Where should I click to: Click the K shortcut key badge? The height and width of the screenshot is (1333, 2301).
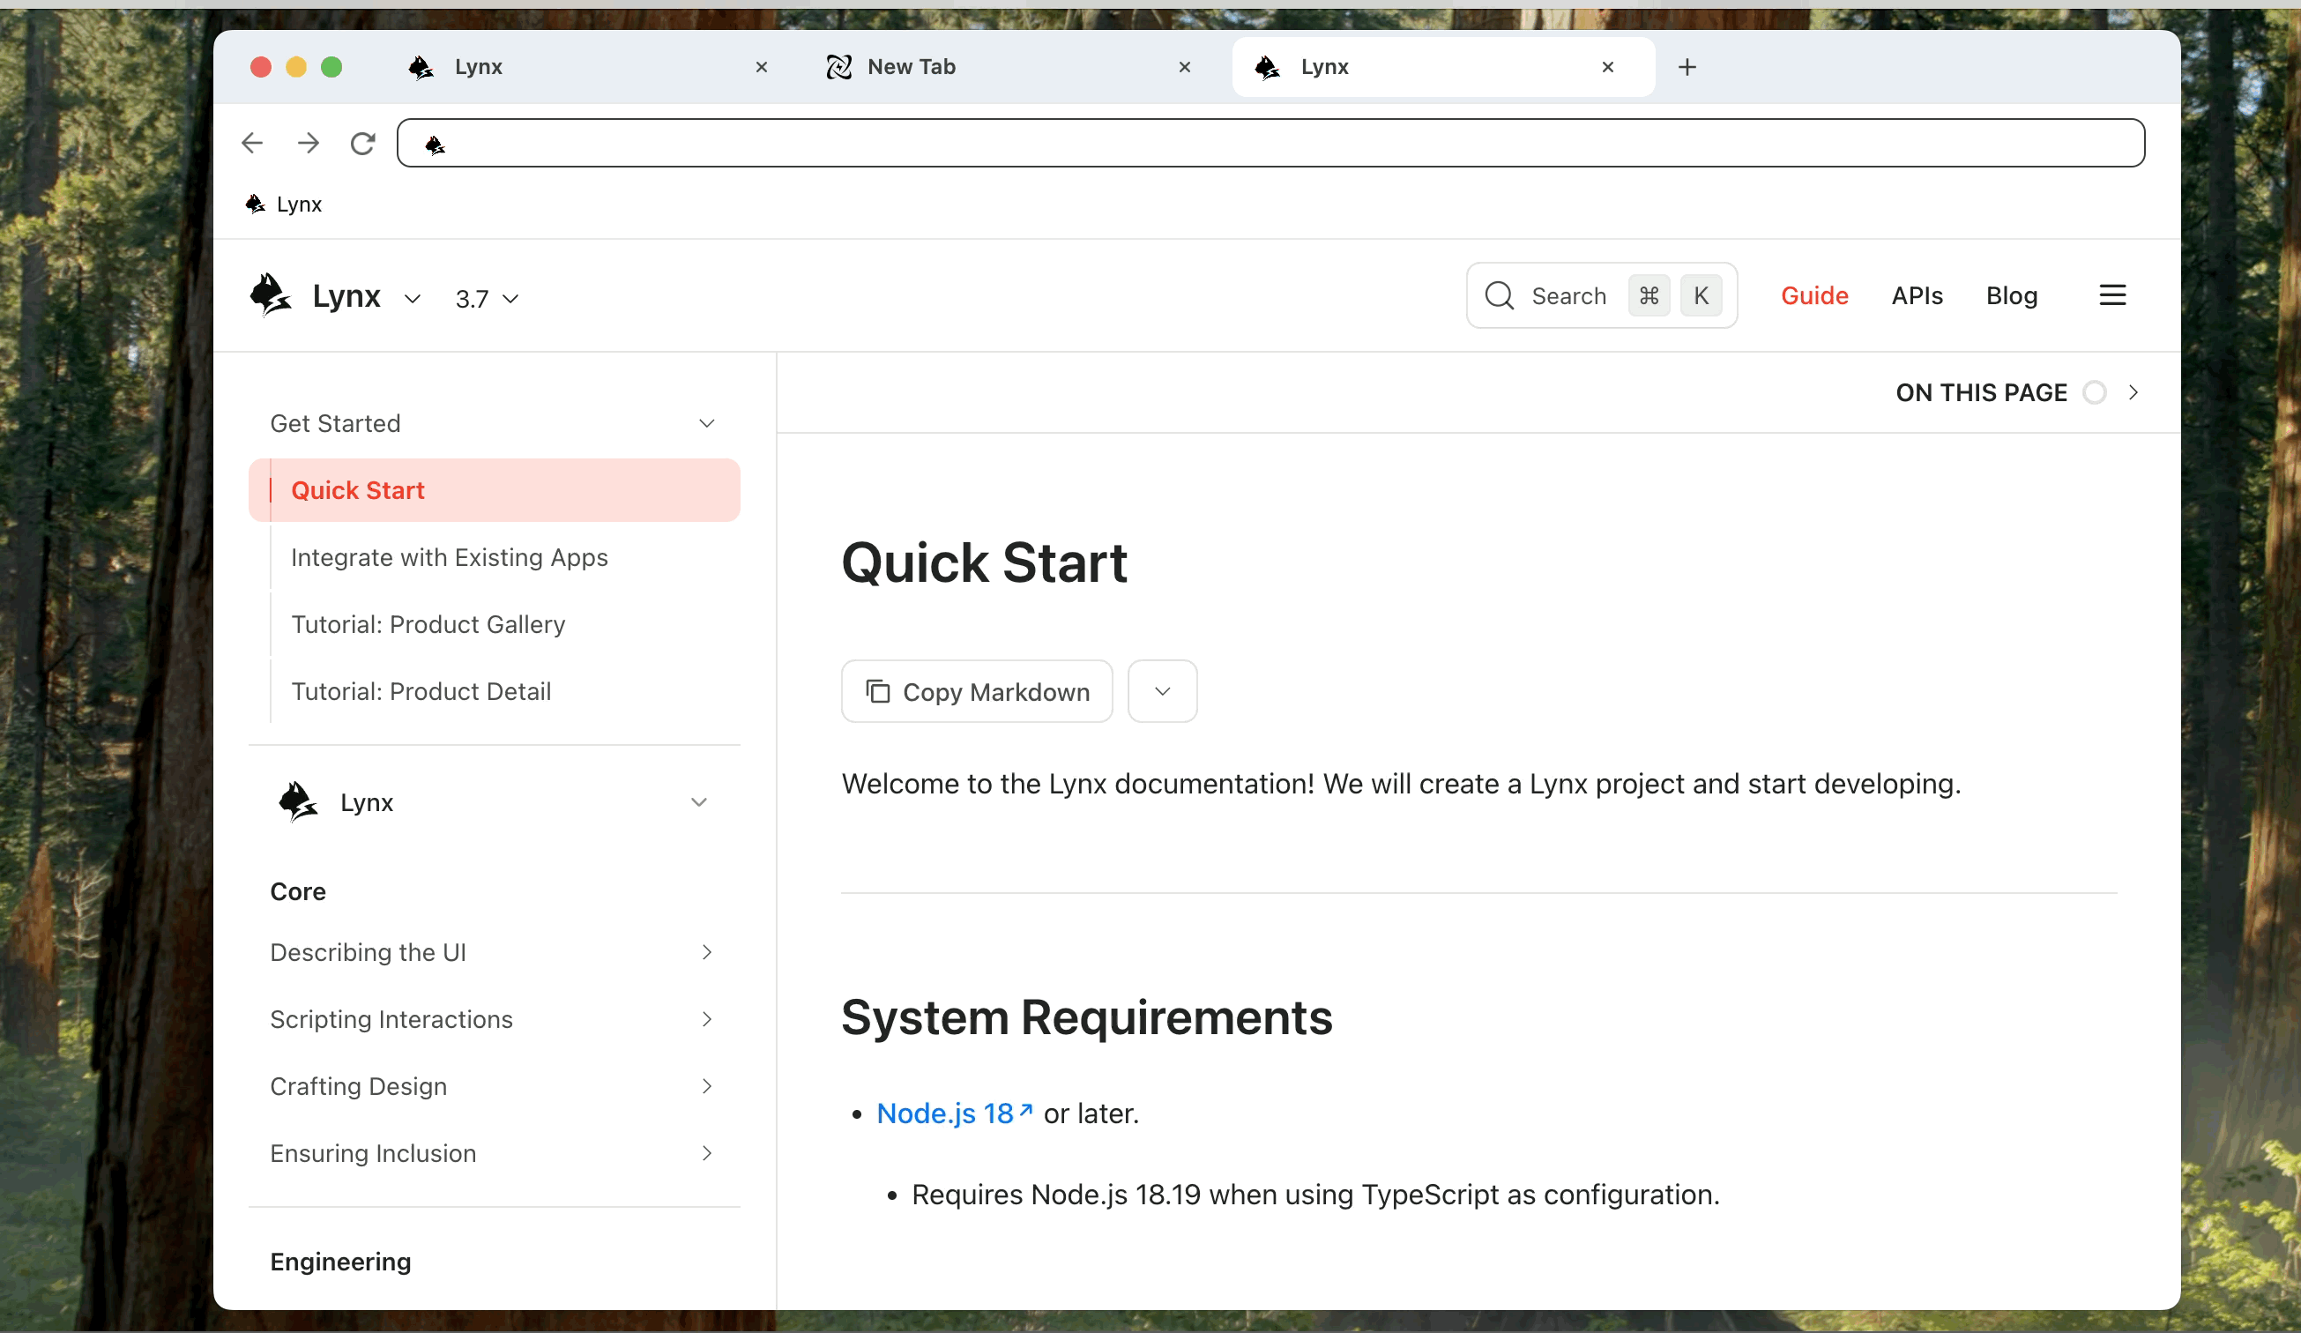tap(1702, 296)
